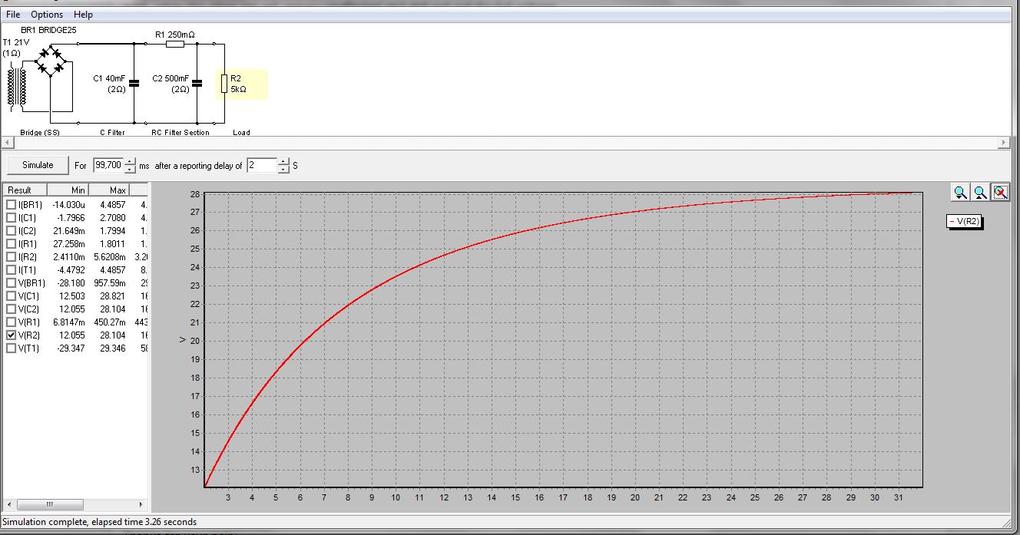Select the BR1 bridge rectifier symbol
This screenshot has height=535, width=1020.
[52, 61]
